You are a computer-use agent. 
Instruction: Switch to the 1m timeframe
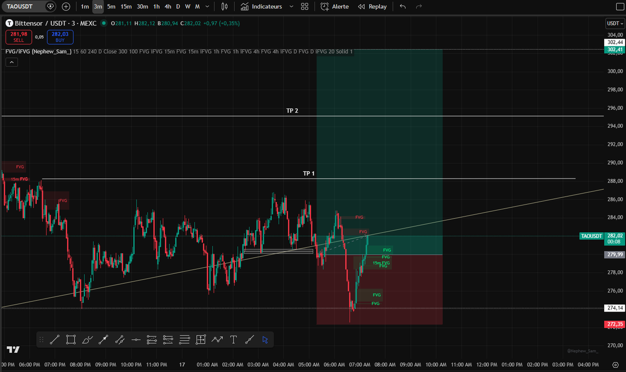tap(85, 7)
